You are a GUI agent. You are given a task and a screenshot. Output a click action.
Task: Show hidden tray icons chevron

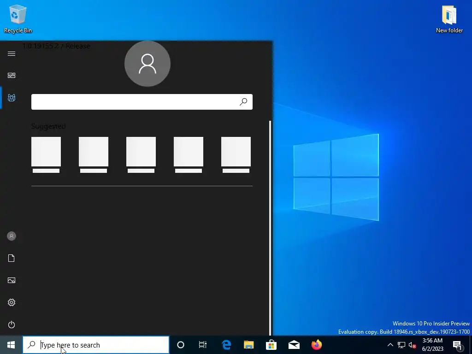tap(390, 345)
